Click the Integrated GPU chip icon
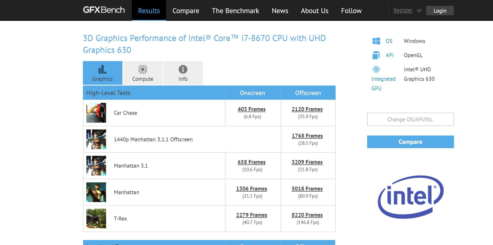Viewport: 493px width, 245px height. click(x=376, y=69)
